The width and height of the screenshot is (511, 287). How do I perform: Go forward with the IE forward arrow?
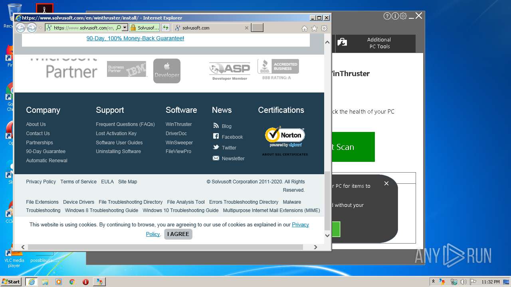pyautogui.click(x=32, y=28)
